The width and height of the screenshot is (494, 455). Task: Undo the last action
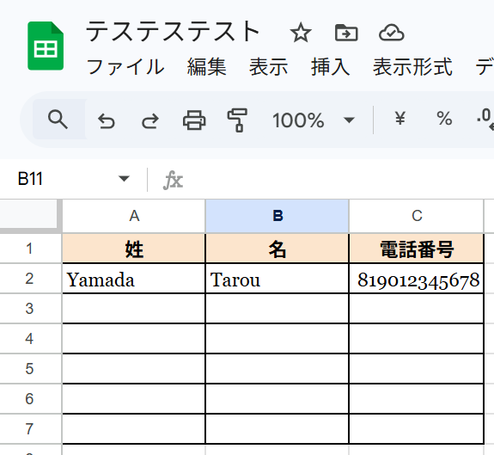(107, 121)
